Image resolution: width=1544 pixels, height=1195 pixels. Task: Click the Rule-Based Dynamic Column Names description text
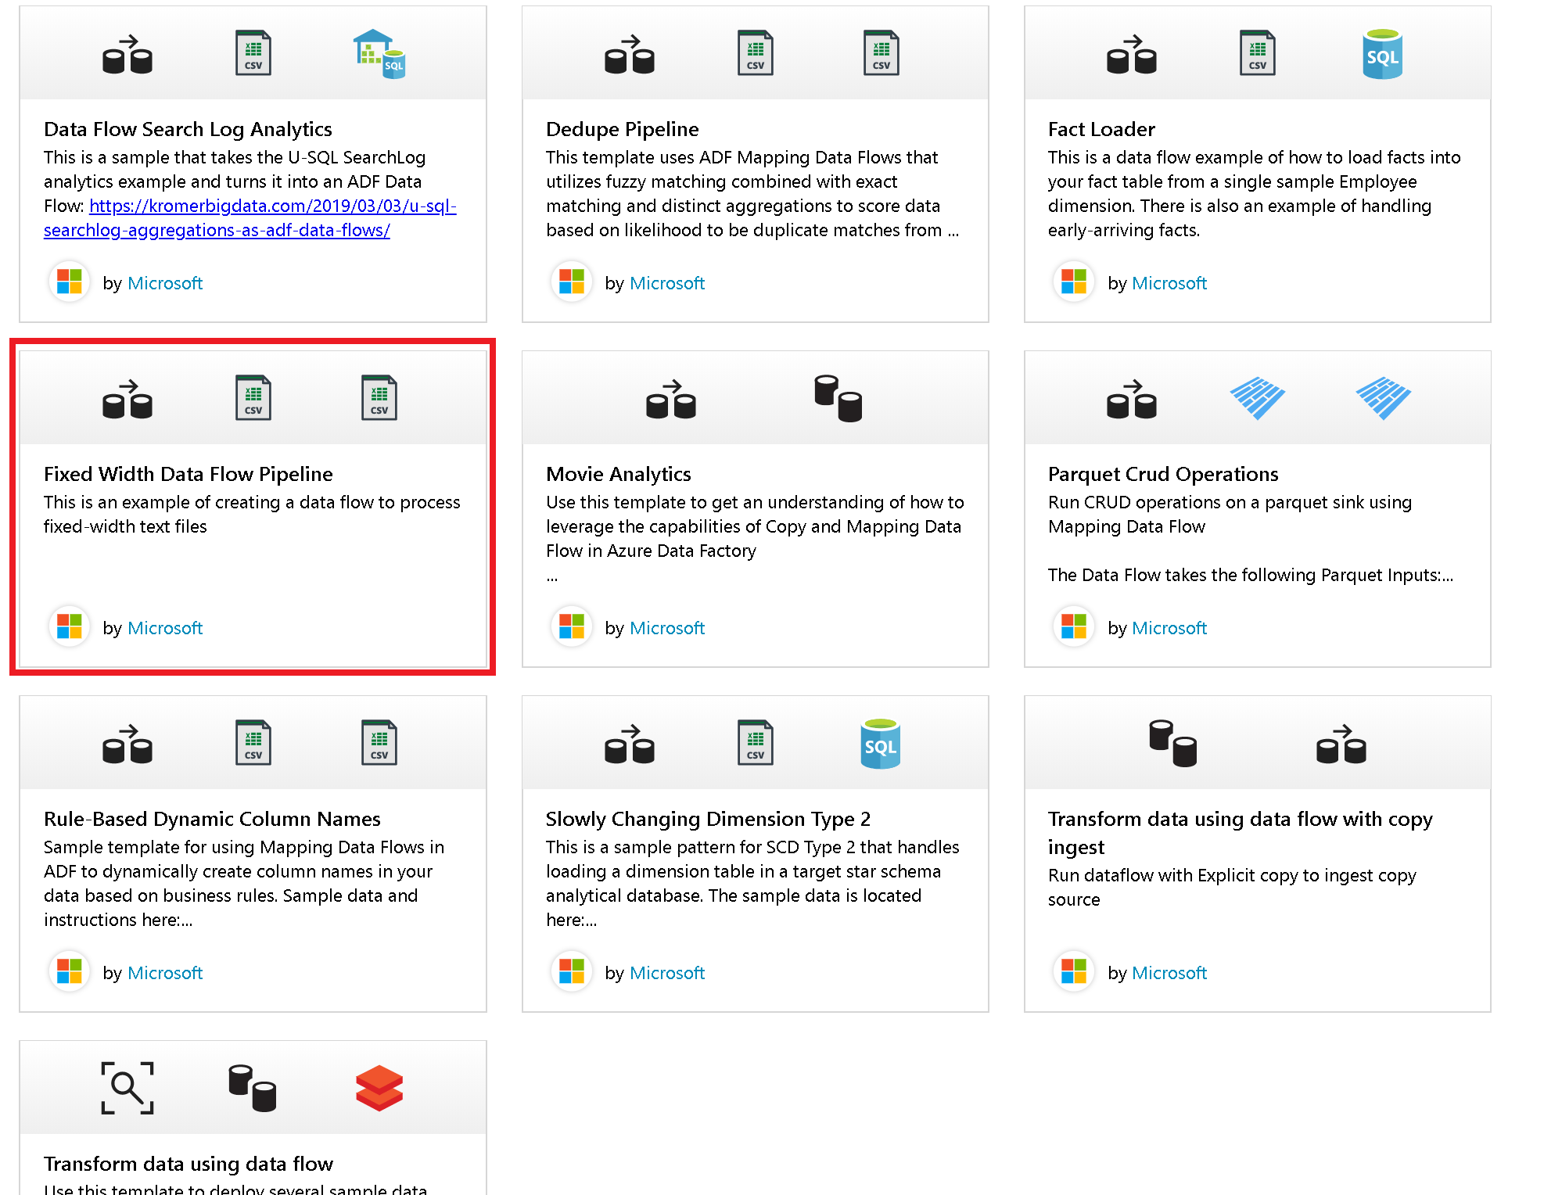[x=244, y=884]
